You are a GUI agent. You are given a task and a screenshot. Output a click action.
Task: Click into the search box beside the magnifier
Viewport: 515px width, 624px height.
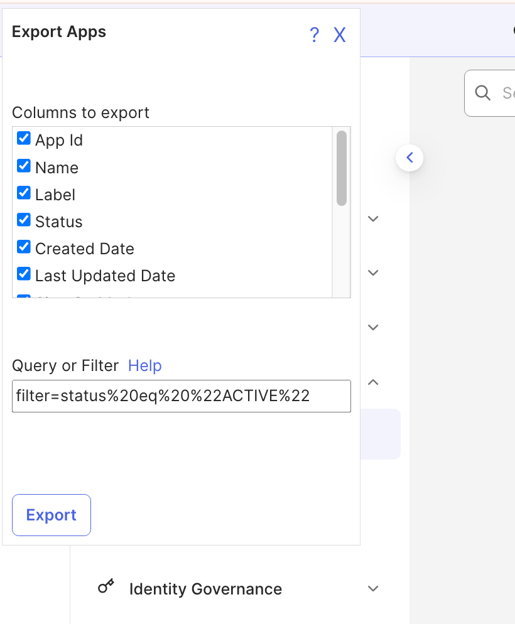[507, 93]
